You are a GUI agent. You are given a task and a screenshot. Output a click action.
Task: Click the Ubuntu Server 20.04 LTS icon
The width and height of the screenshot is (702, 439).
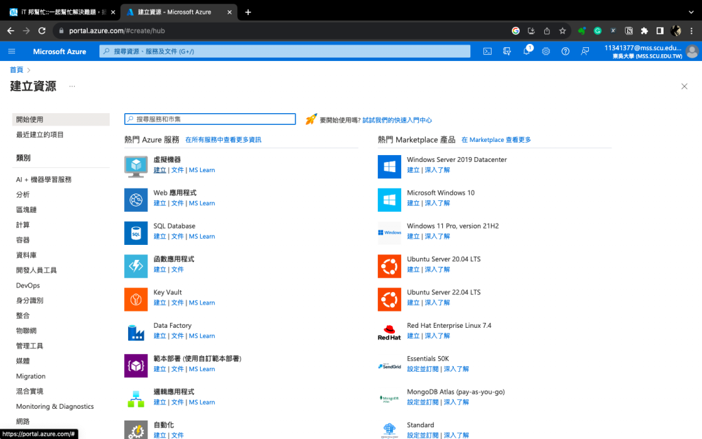389,266
